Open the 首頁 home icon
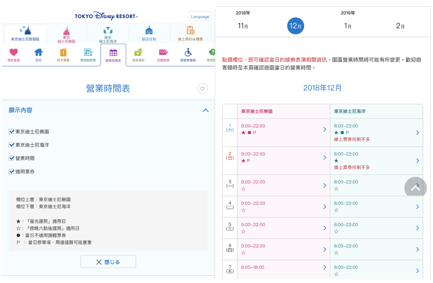 [38, 53]
